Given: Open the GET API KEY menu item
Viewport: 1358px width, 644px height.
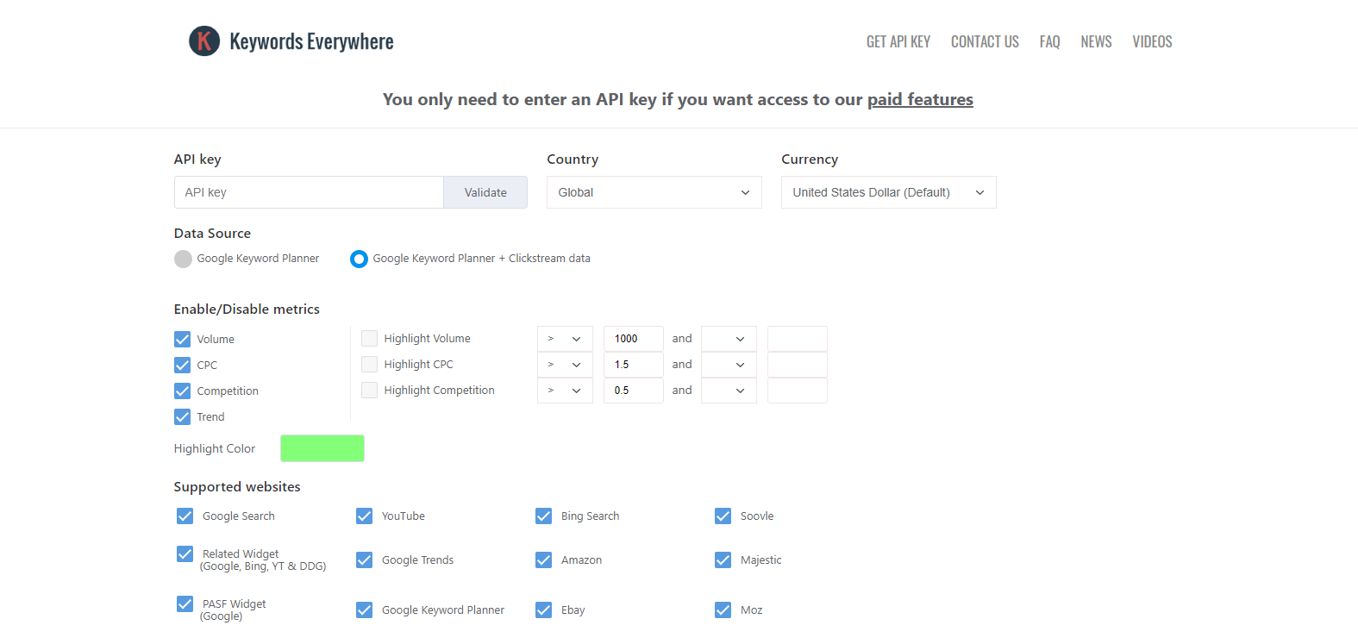Looking at the screenshot, I should point(898,41).
